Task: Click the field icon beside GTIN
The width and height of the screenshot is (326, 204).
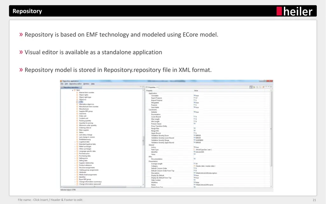Action: click(x=77, y=102)
